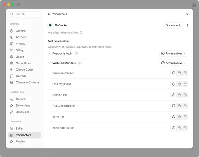Viewport: 199px width, 157px height.
Task: Click the Privacy shield icon
Action: pyautogui.click(x=11, y=44)
